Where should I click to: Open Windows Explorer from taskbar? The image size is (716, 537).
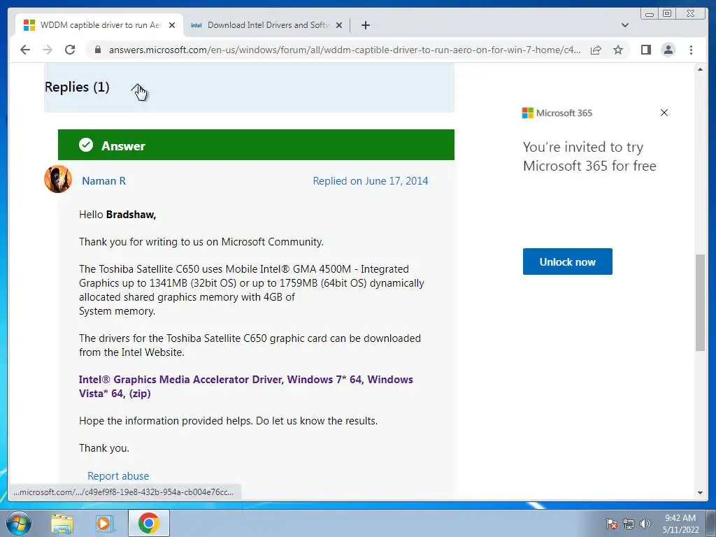click(62, 524)
